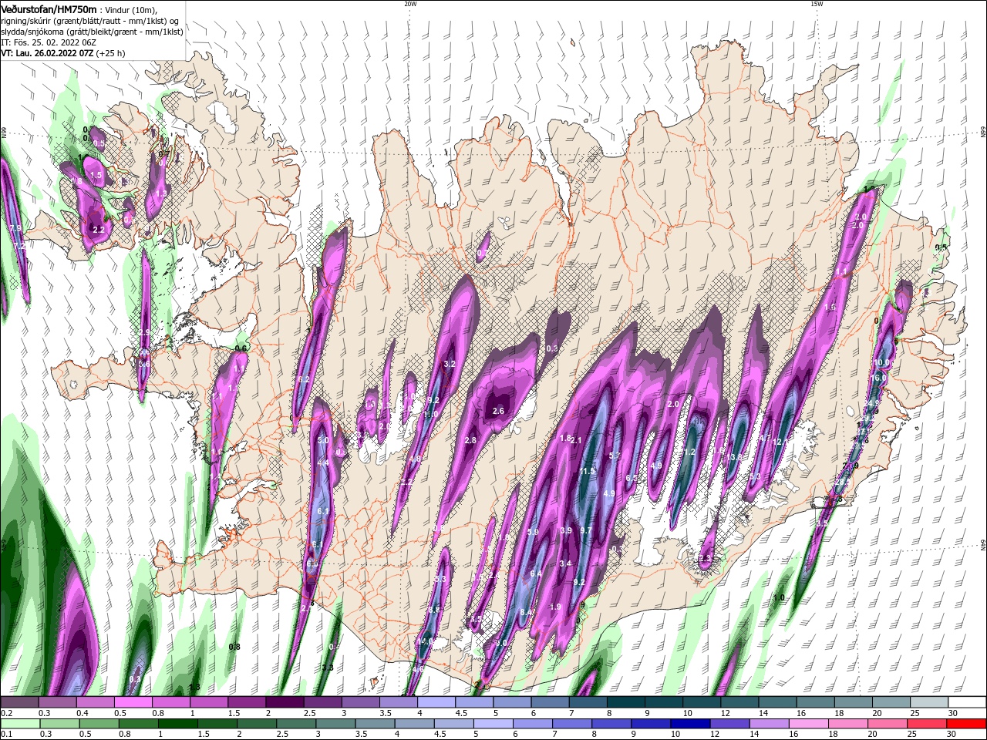
Task: Click the 'Vindur (10m)' legend description
Action: point(132,9)
